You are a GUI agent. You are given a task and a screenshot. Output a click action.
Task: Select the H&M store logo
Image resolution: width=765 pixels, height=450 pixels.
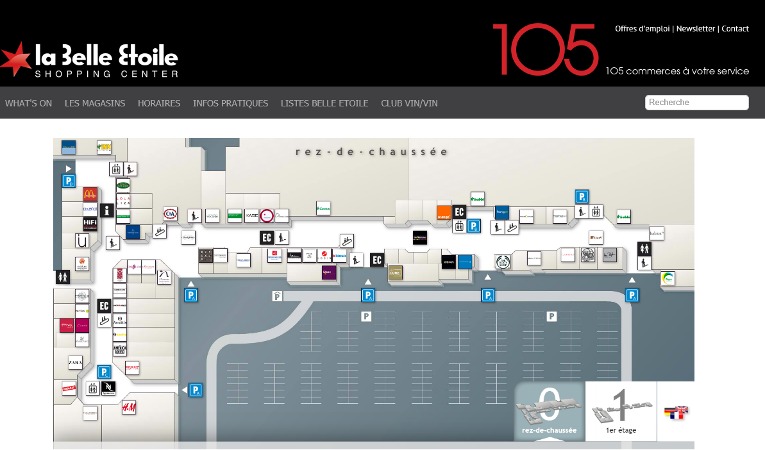point(129,407)
